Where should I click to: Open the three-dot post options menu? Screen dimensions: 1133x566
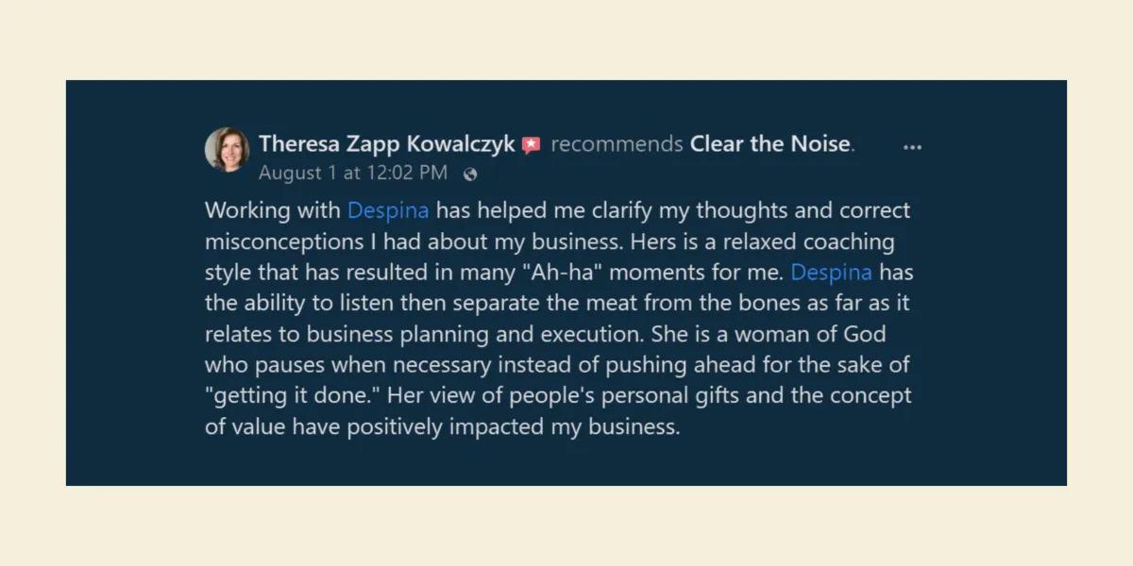[912, 147]
